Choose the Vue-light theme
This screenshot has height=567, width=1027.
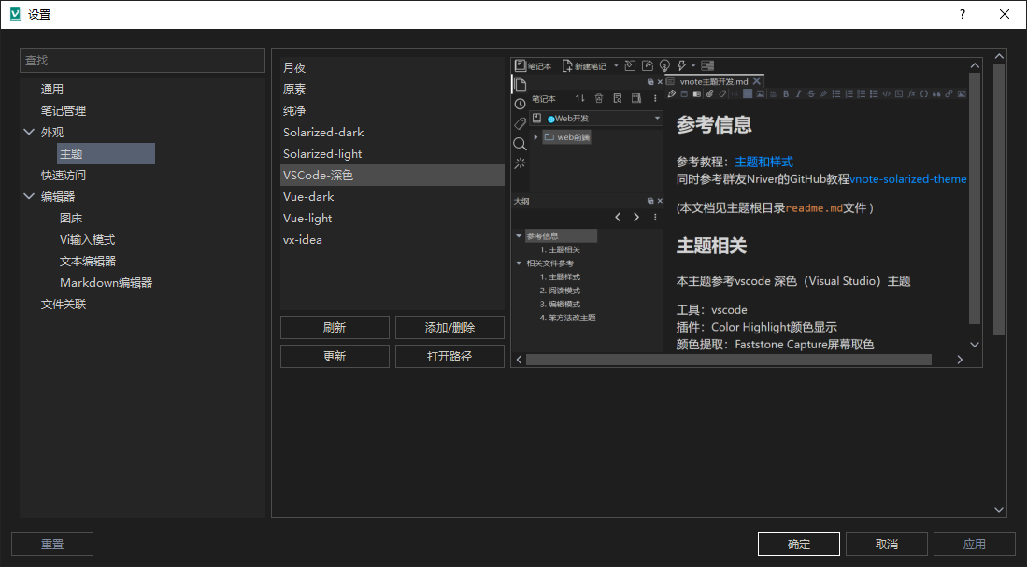click(392, 219)
